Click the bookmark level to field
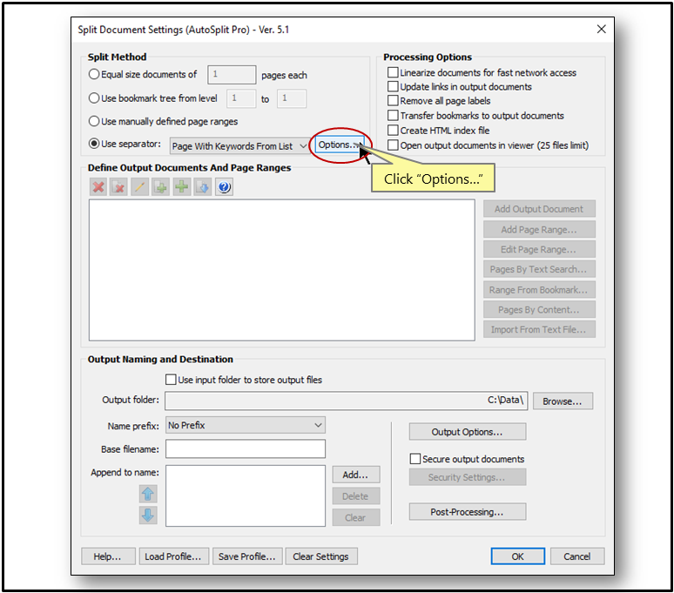Screen dimensions: 674x593 292,98
